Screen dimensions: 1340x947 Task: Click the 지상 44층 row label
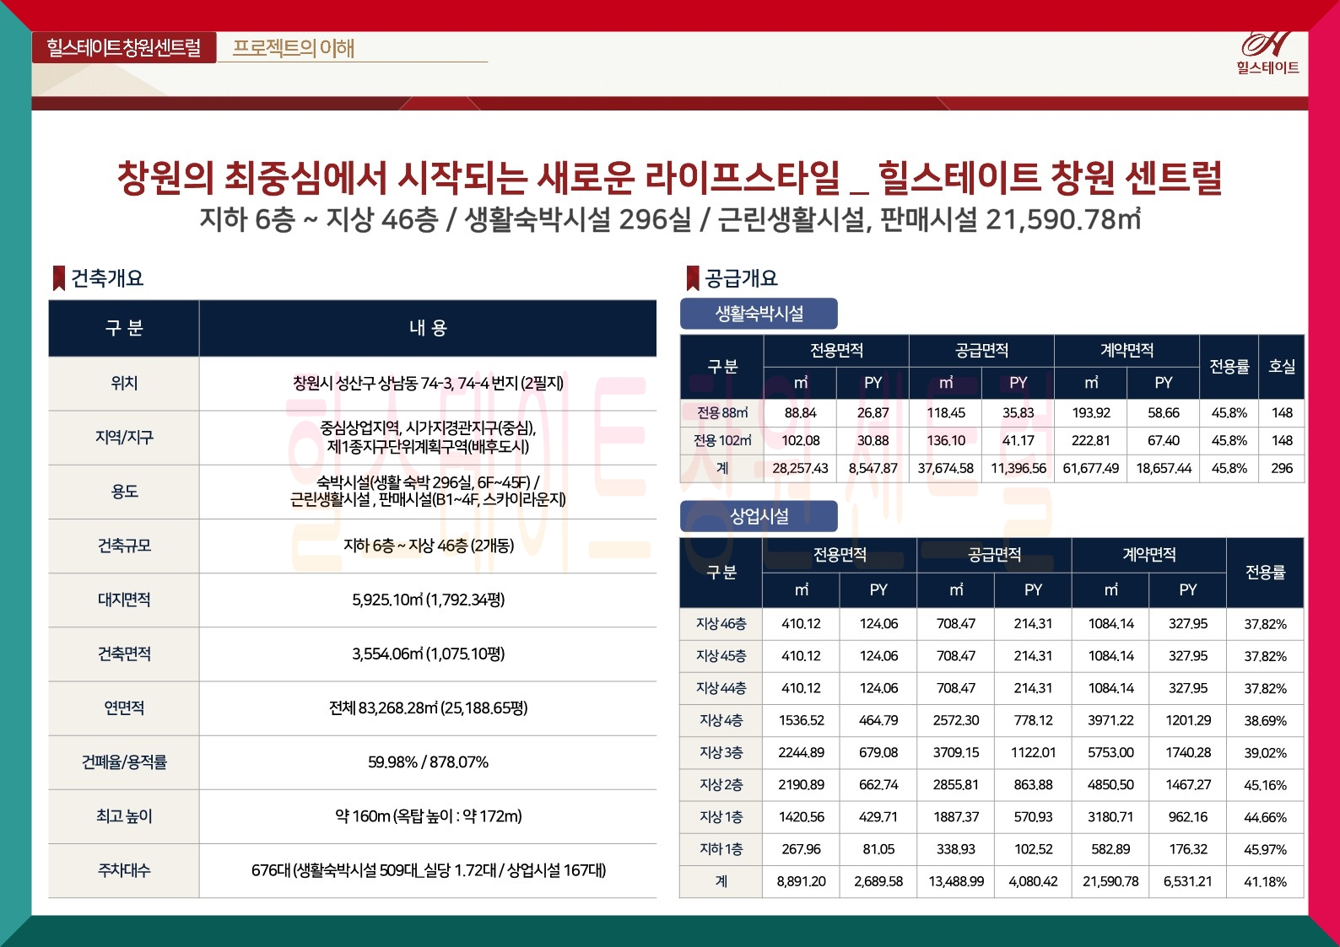pyautogui.click(x=721, y=688)
